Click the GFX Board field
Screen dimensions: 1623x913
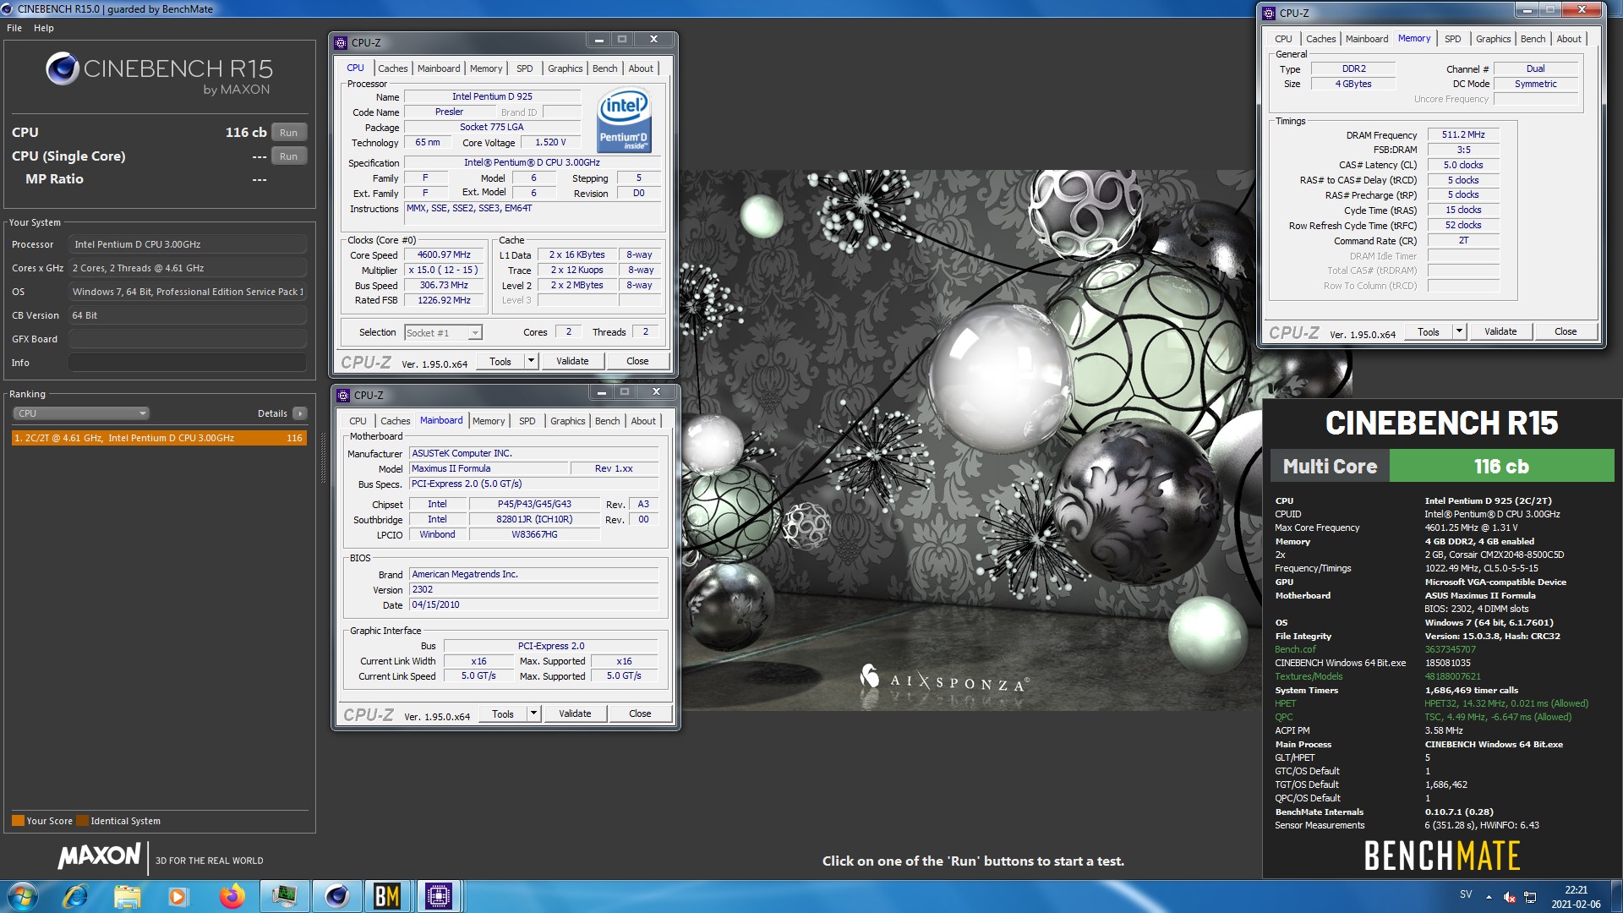[188, 339]
